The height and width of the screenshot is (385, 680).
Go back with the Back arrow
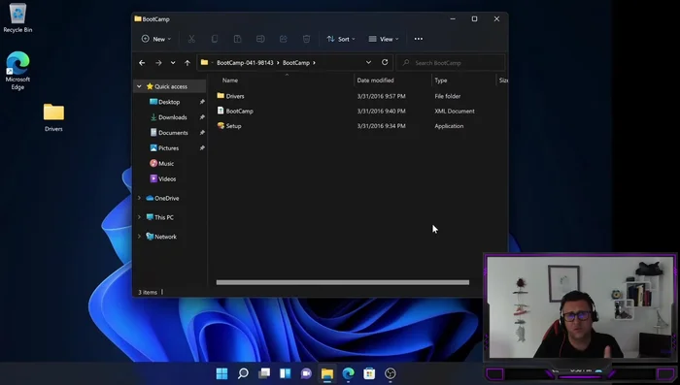(142, 63)
